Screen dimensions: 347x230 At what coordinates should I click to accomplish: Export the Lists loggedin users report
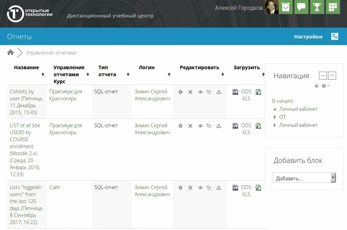[219, 188]
